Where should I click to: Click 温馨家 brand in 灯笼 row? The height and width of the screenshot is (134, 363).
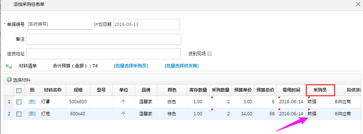[146, 113]
